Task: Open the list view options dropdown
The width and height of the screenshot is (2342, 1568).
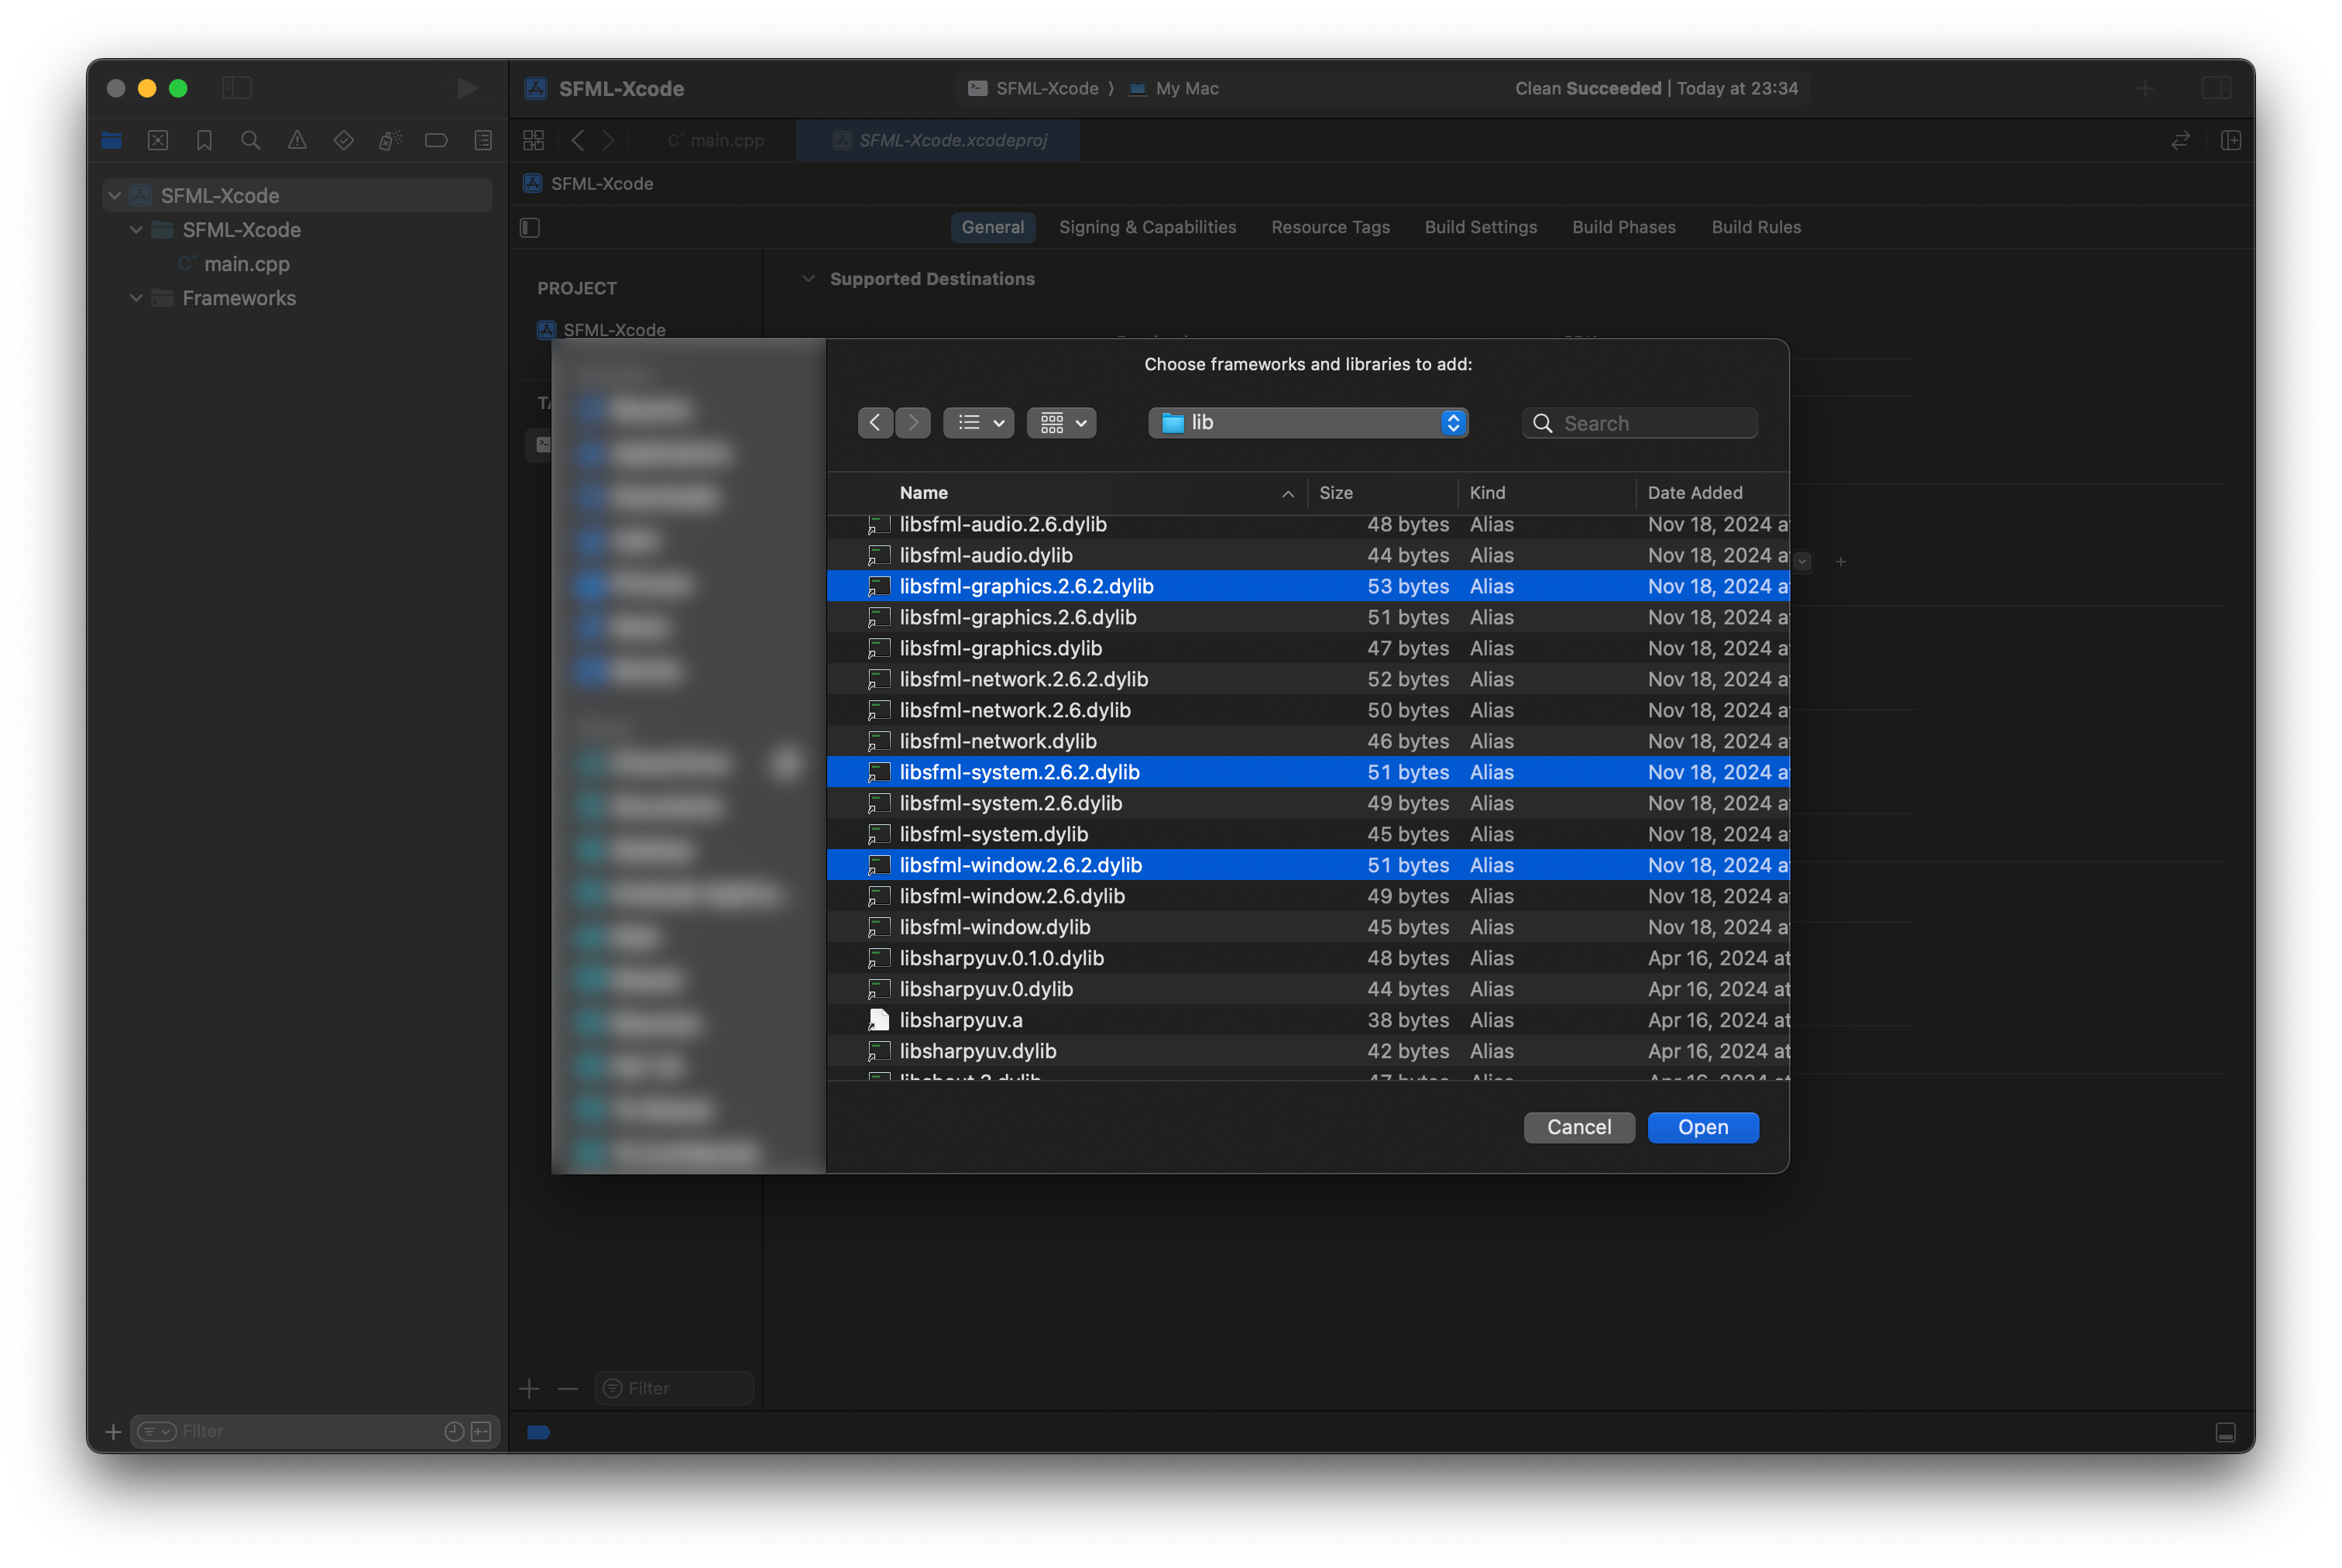Action: (x=979, y=423)
